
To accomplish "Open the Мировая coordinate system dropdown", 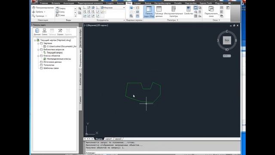I will coord(113,8).
